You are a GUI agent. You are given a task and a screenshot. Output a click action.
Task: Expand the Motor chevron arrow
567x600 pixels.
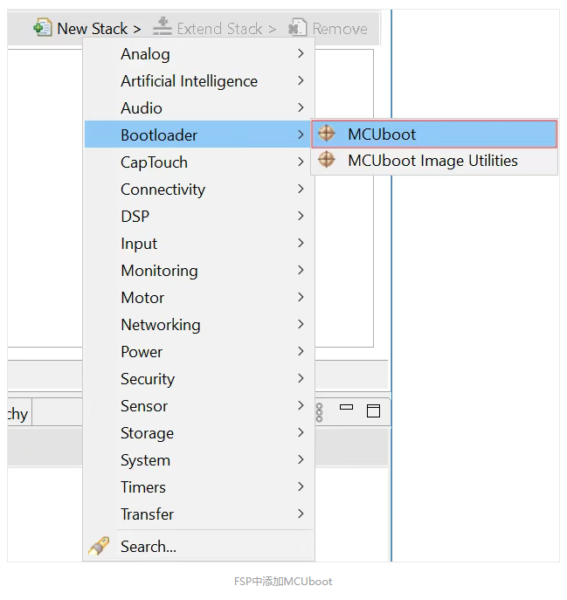(301, 297)
